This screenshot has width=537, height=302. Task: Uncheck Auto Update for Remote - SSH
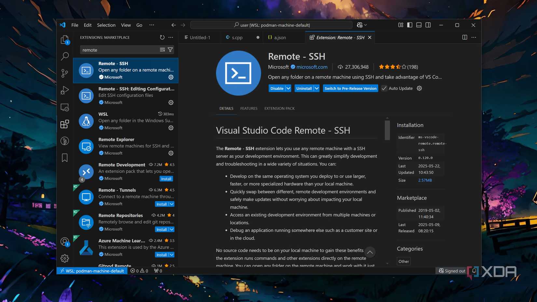coord(384,88)
